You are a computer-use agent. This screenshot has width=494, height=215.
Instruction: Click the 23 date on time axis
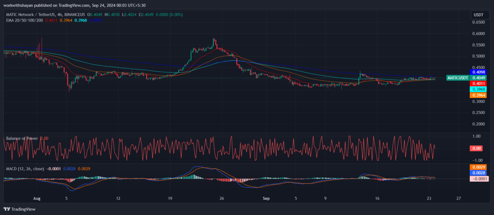(x=429, y=198)
